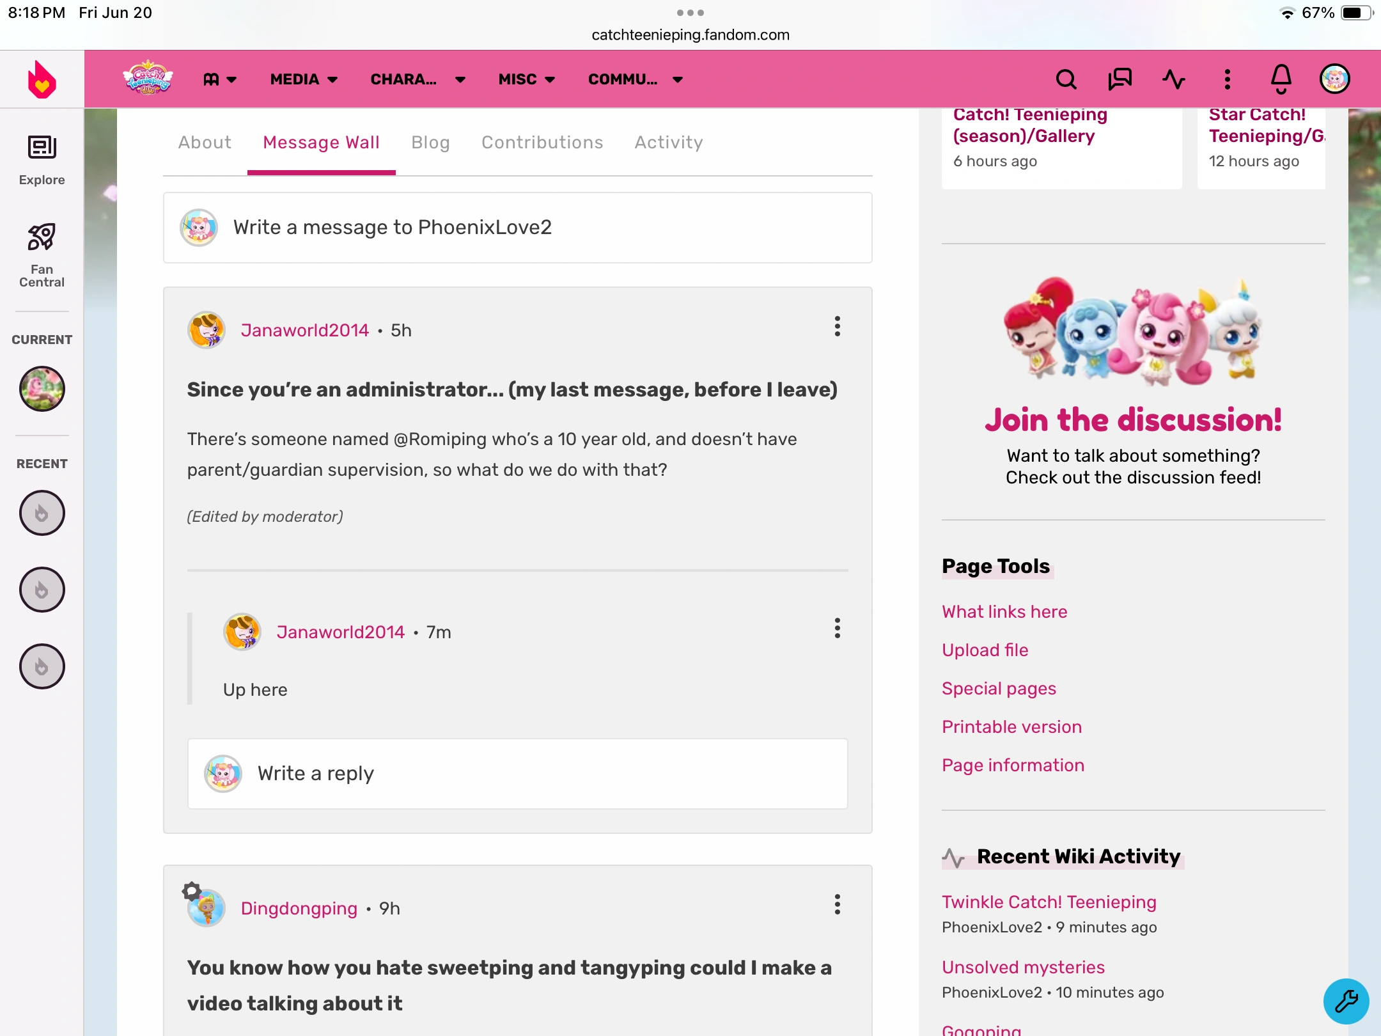This screenshot has height=1036, width=1381.
Task: Open the Special pages link
Action: pyautogui.click(x=999, y=689)
